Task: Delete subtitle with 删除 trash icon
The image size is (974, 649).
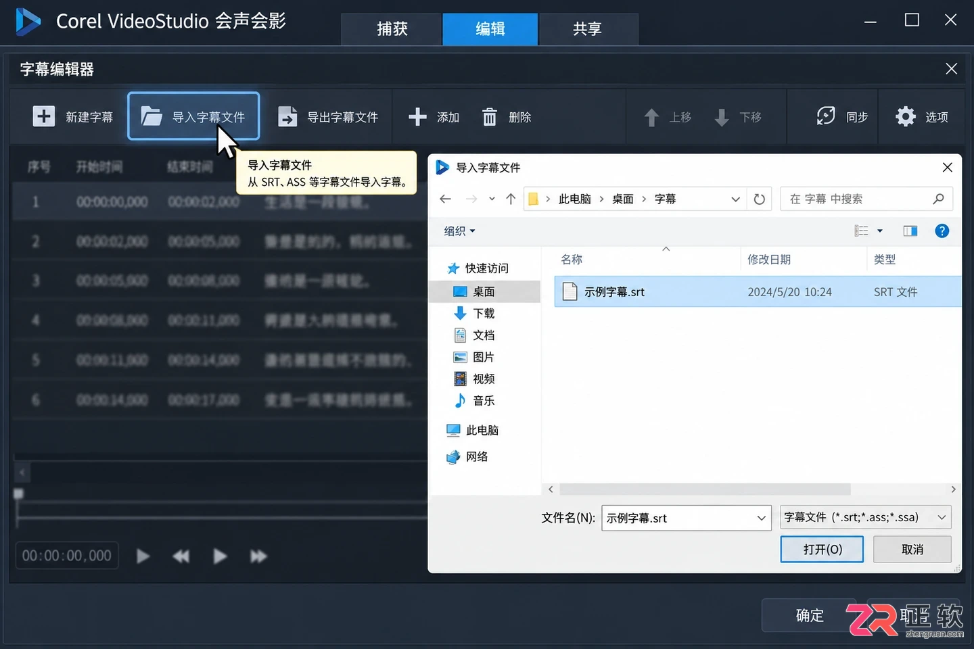Action: pyautogui.click(x=489, y=117)
